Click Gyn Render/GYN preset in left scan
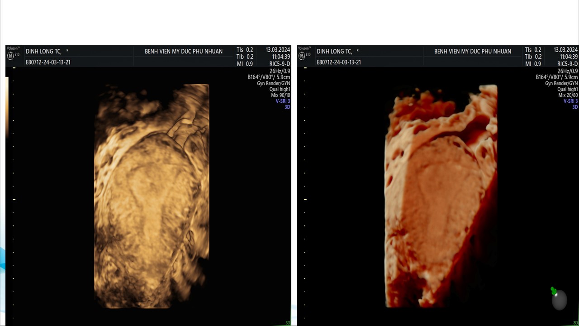This screenshot has height=326, width=579. point(273,83)
